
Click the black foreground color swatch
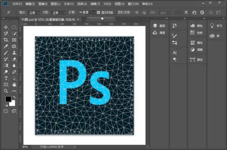point(8,99)
